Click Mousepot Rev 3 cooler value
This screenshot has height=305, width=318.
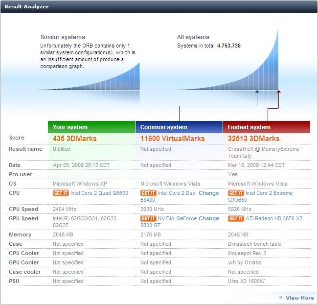(247, 254)
